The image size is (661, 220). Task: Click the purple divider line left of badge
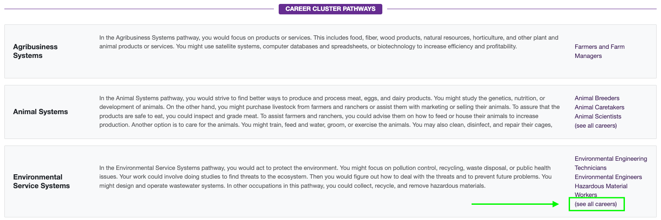pyautogui.click(x=139, y=9)
